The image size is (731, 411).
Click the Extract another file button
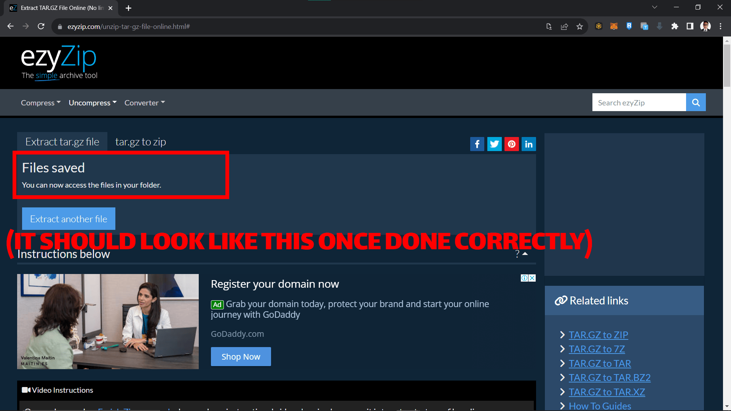[68, 218]
